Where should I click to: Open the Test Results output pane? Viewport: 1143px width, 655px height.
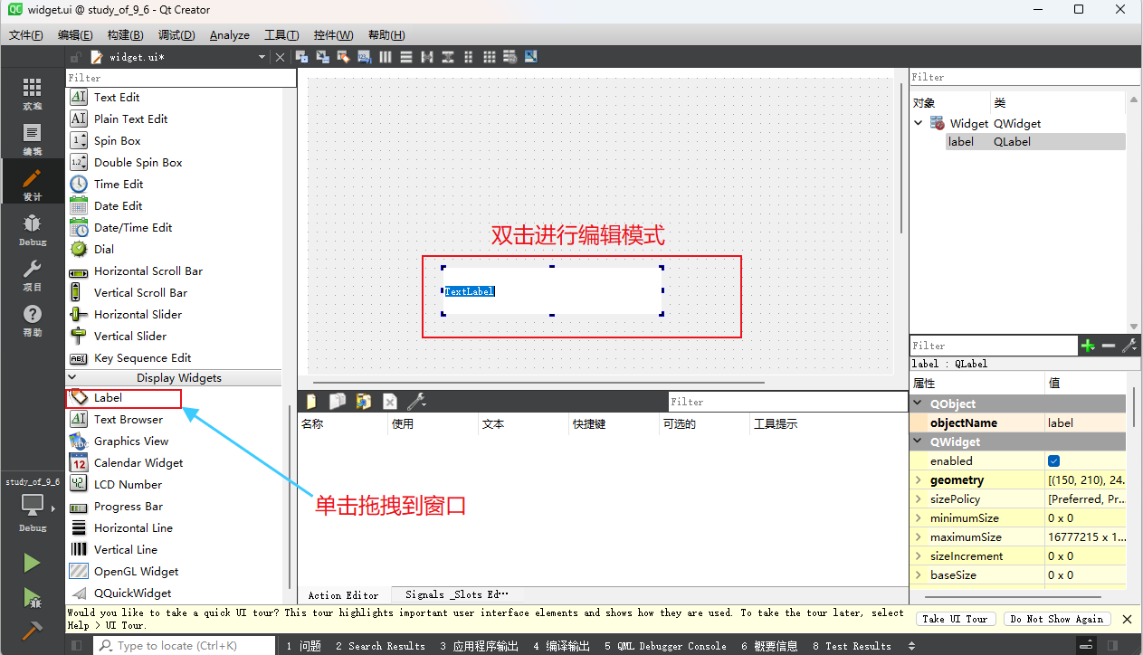point(852,646)
